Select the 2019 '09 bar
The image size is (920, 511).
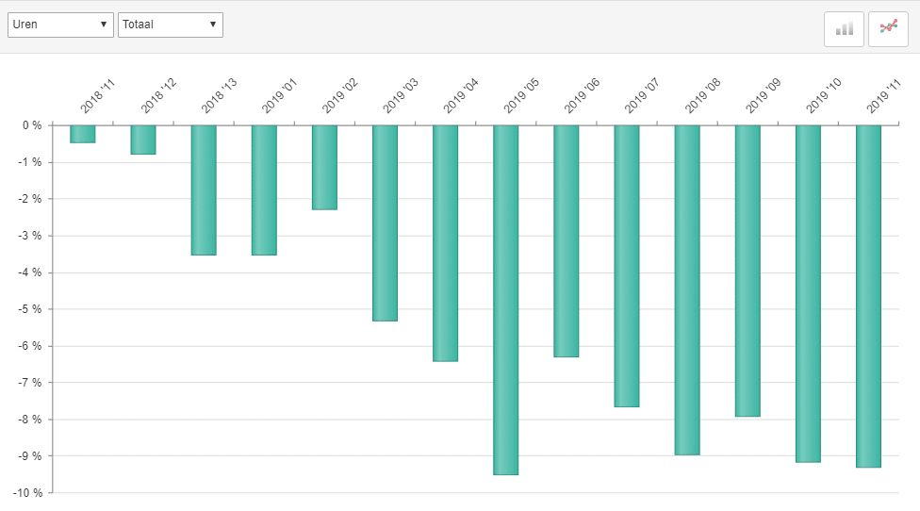click(747, 270)
